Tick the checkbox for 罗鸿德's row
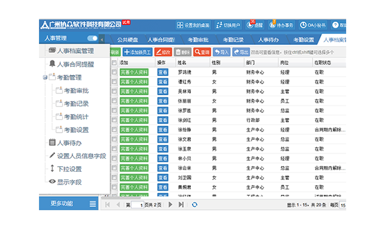 pyautogui.click(x=114, y=73)
